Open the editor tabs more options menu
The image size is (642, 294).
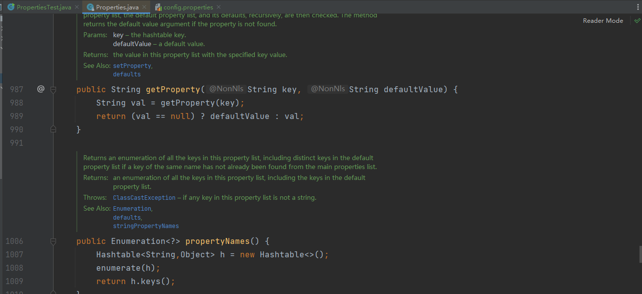tap(638, 7)
